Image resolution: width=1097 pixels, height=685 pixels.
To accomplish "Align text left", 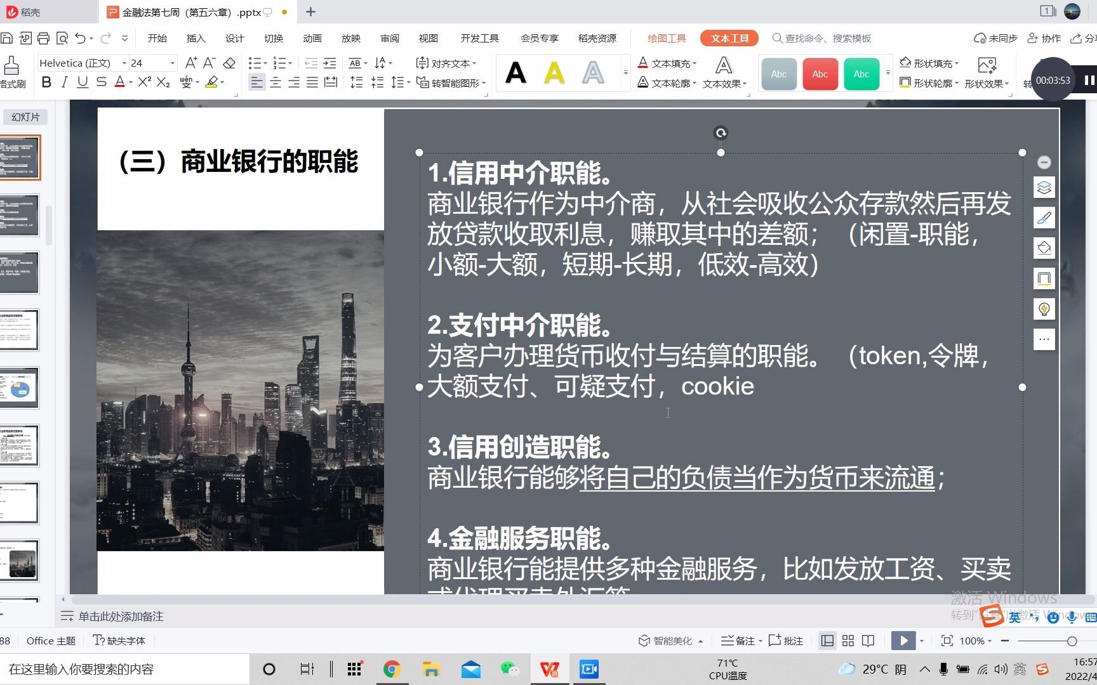I will coord(256,82).
